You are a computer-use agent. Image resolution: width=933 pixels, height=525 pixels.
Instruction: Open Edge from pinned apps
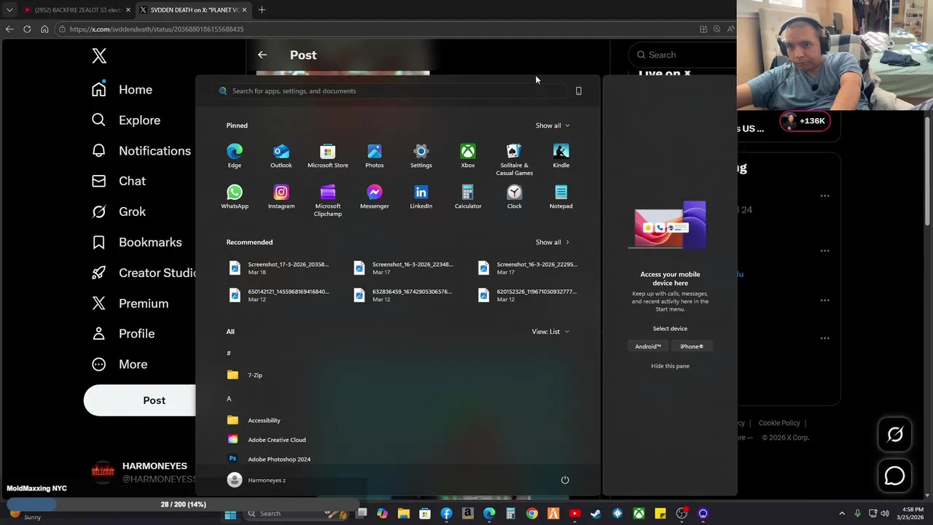(234, 156)
